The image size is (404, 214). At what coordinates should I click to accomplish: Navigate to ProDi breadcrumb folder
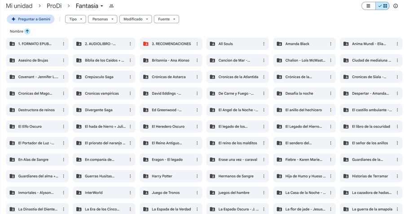54,6
